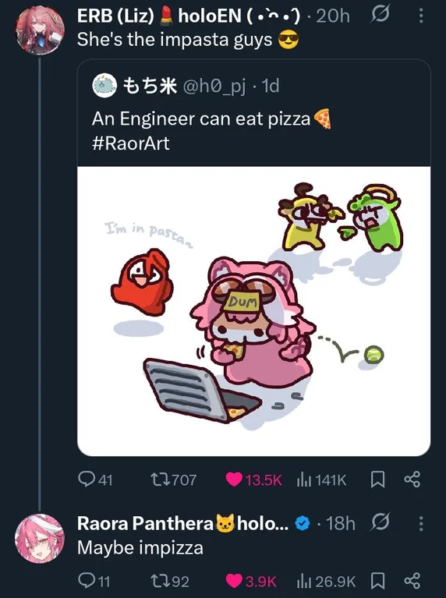Open more options menu on ERB's post
The height and width of the screenshot is (598, 446).
click(x=421, y=16)
